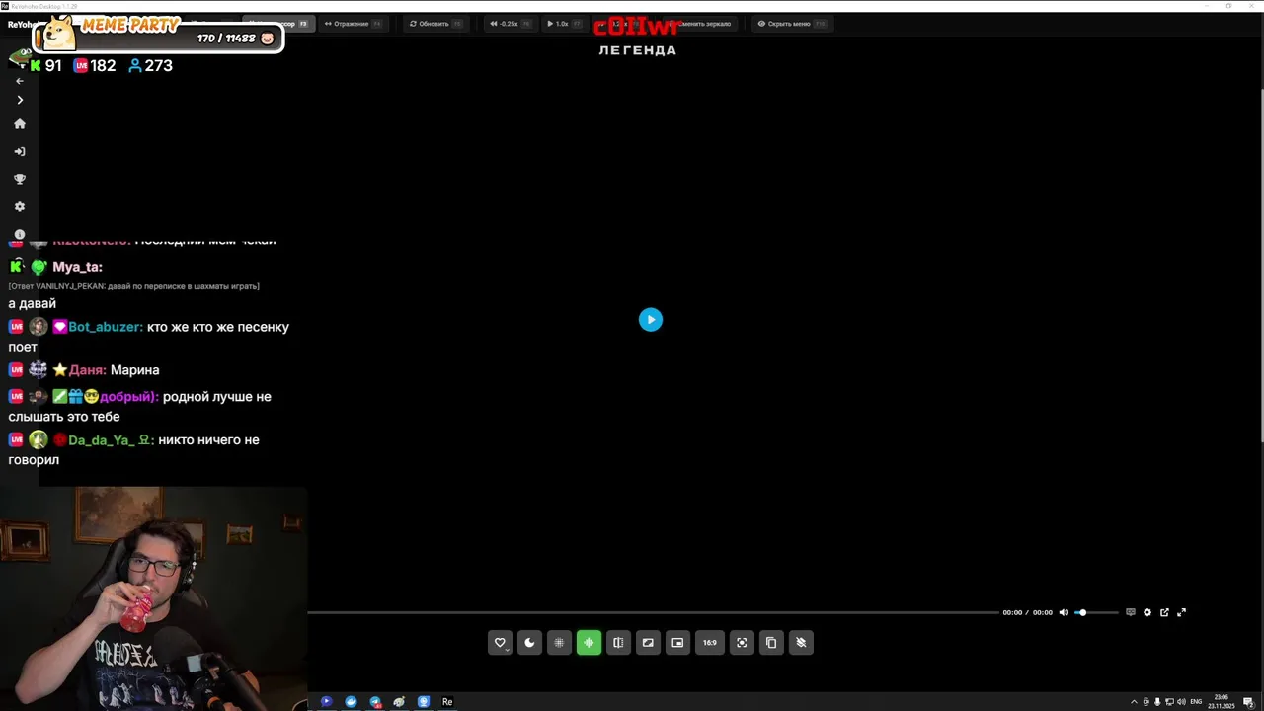Open the login icon in the sidebar
The height and width of the screenshot is (711, 1264).
pyautogui.click(x=19, y=152)
